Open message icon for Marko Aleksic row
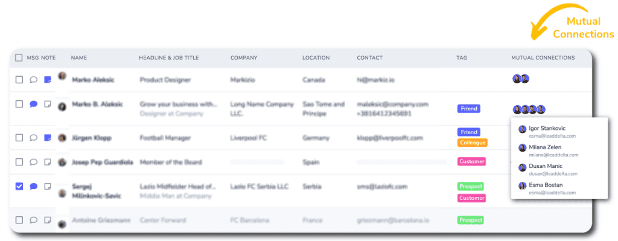This screenshot has height=241, width=618. click(34, 80)
